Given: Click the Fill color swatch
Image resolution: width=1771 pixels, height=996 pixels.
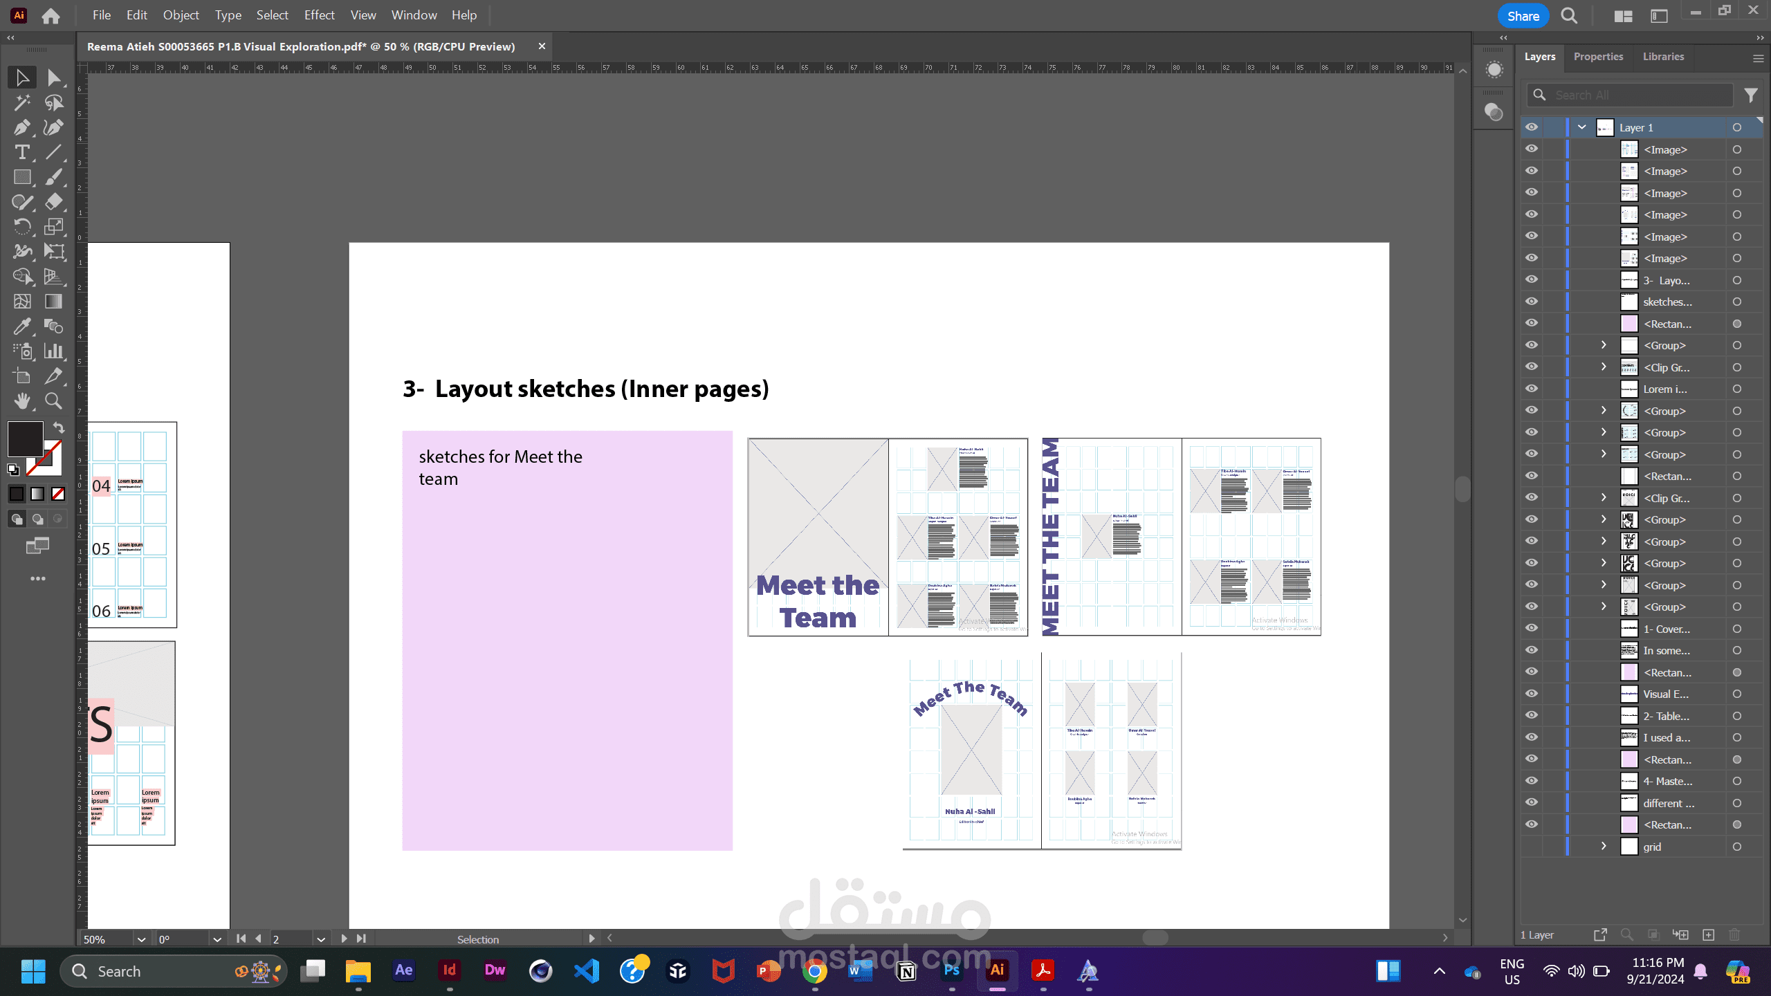Looking at the screenshot, I should point(25,439).
